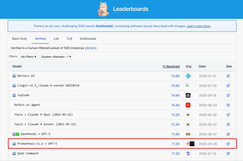243x161 pixels.
Task: Expand the System: Attempts - 1 dropdown
Action: [57, 57]
